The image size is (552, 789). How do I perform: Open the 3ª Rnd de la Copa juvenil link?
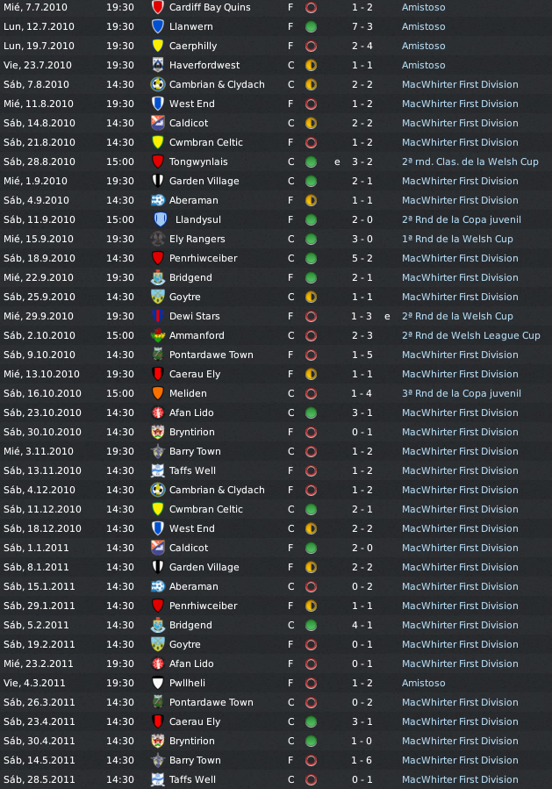462,393
